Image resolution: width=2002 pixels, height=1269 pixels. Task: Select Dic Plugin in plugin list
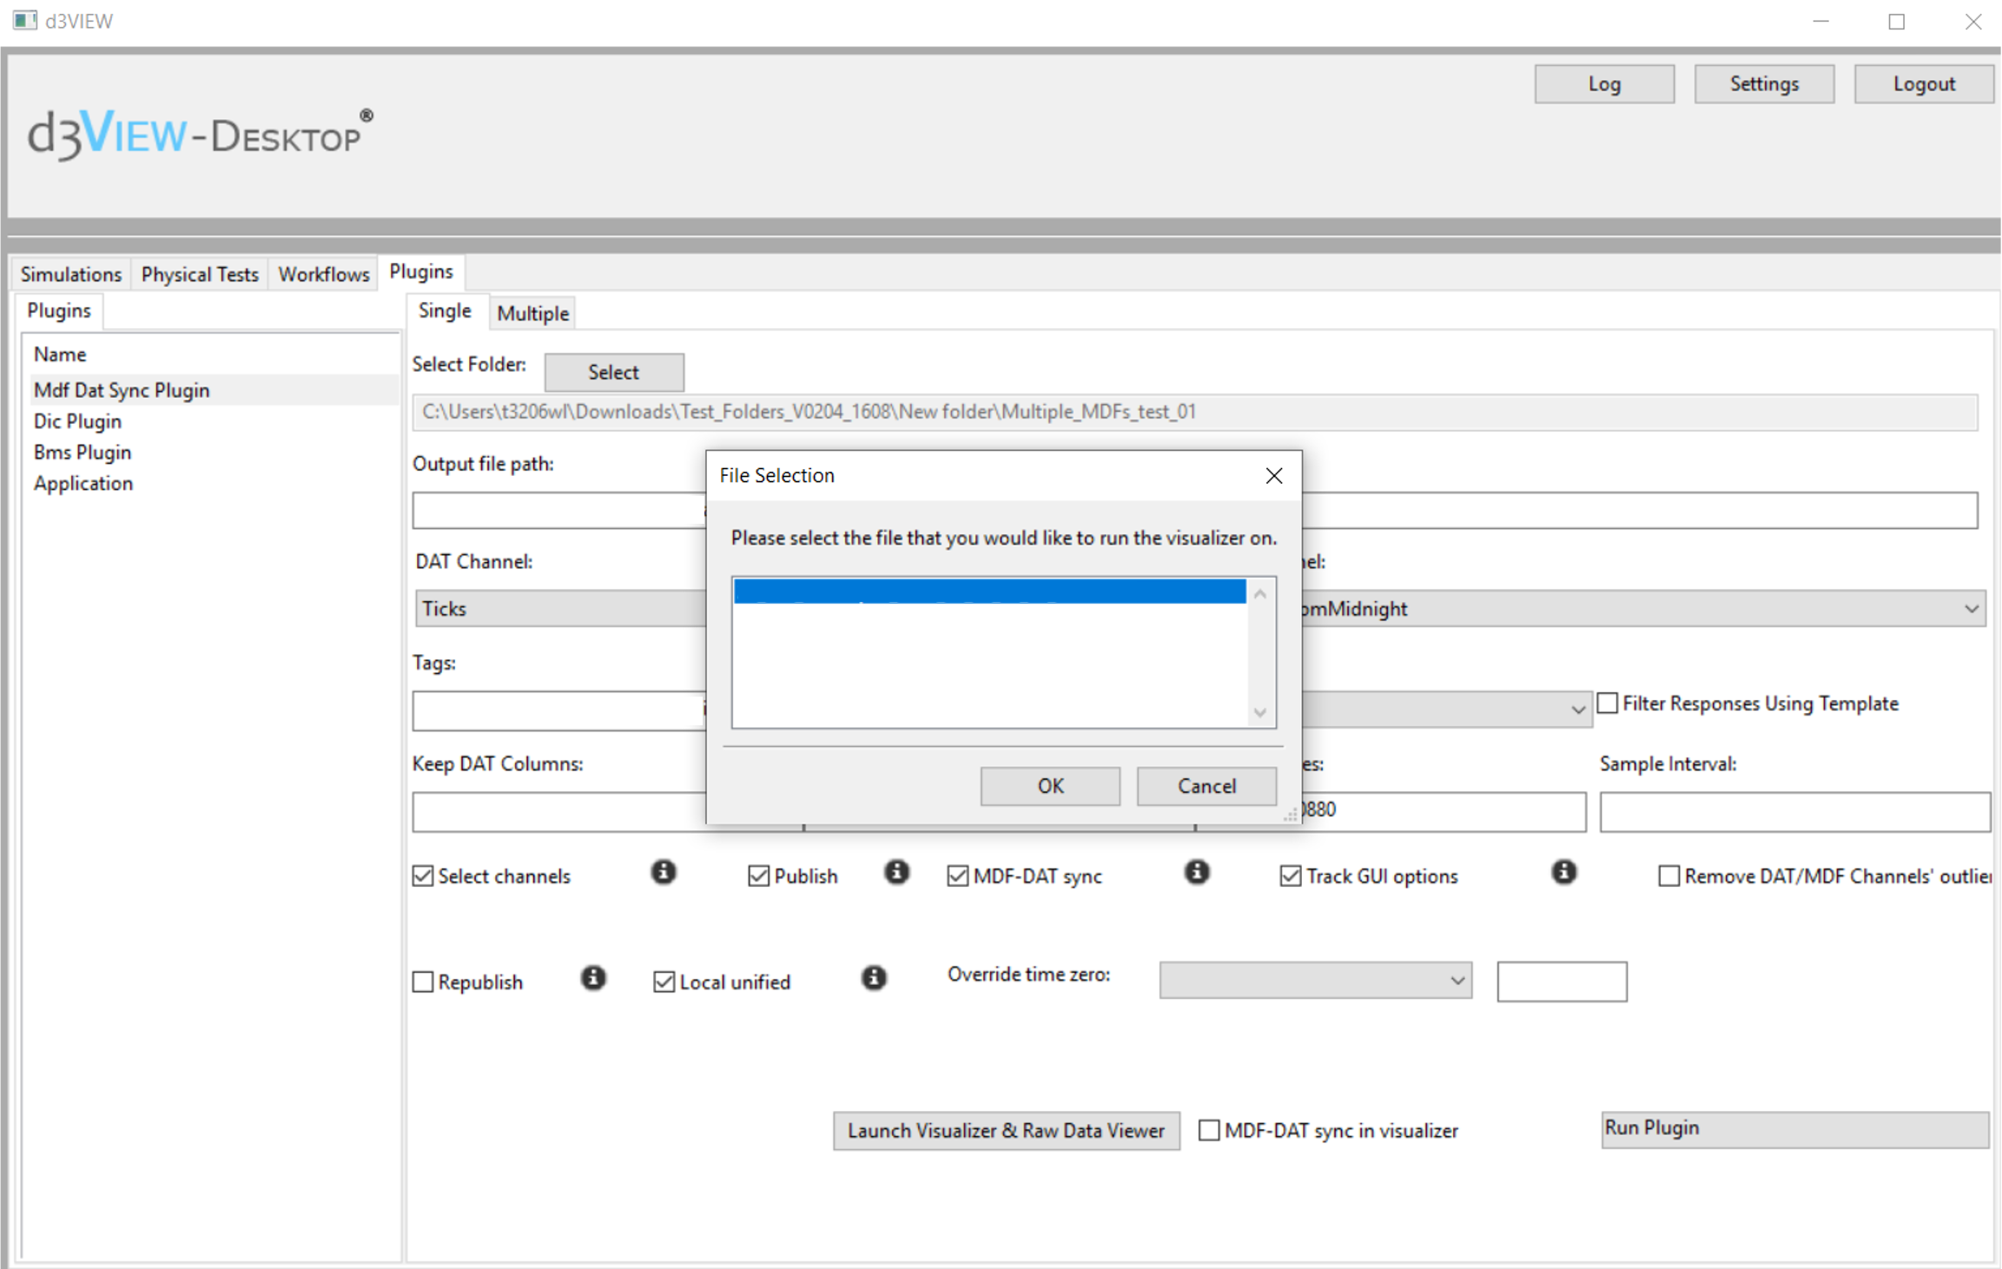(x=77, y=421)
